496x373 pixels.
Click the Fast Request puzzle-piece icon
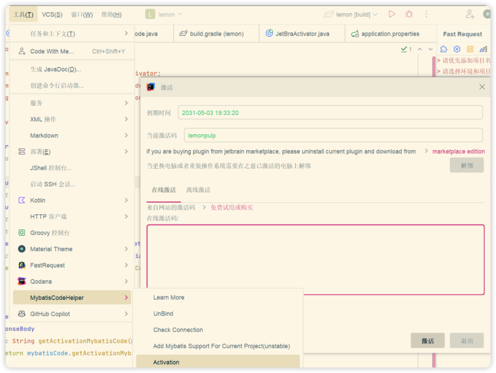click(444, 49)
